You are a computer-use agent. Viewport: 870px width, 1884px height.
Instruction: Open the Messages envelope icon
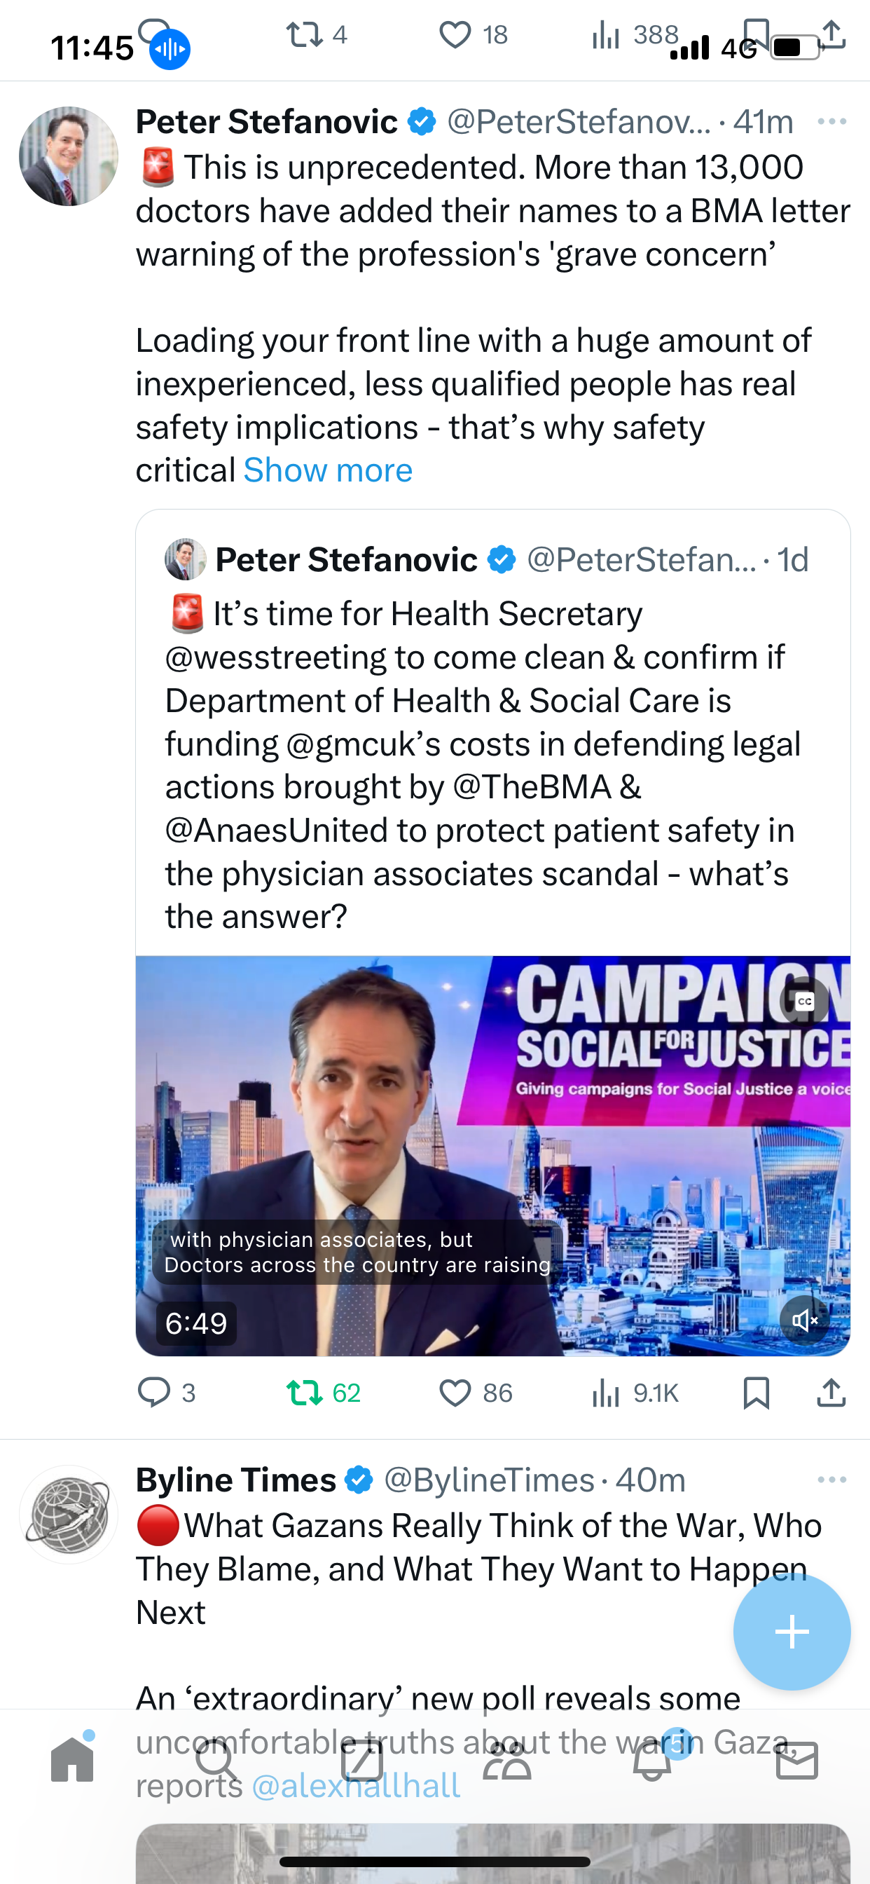coord(797,1761)
